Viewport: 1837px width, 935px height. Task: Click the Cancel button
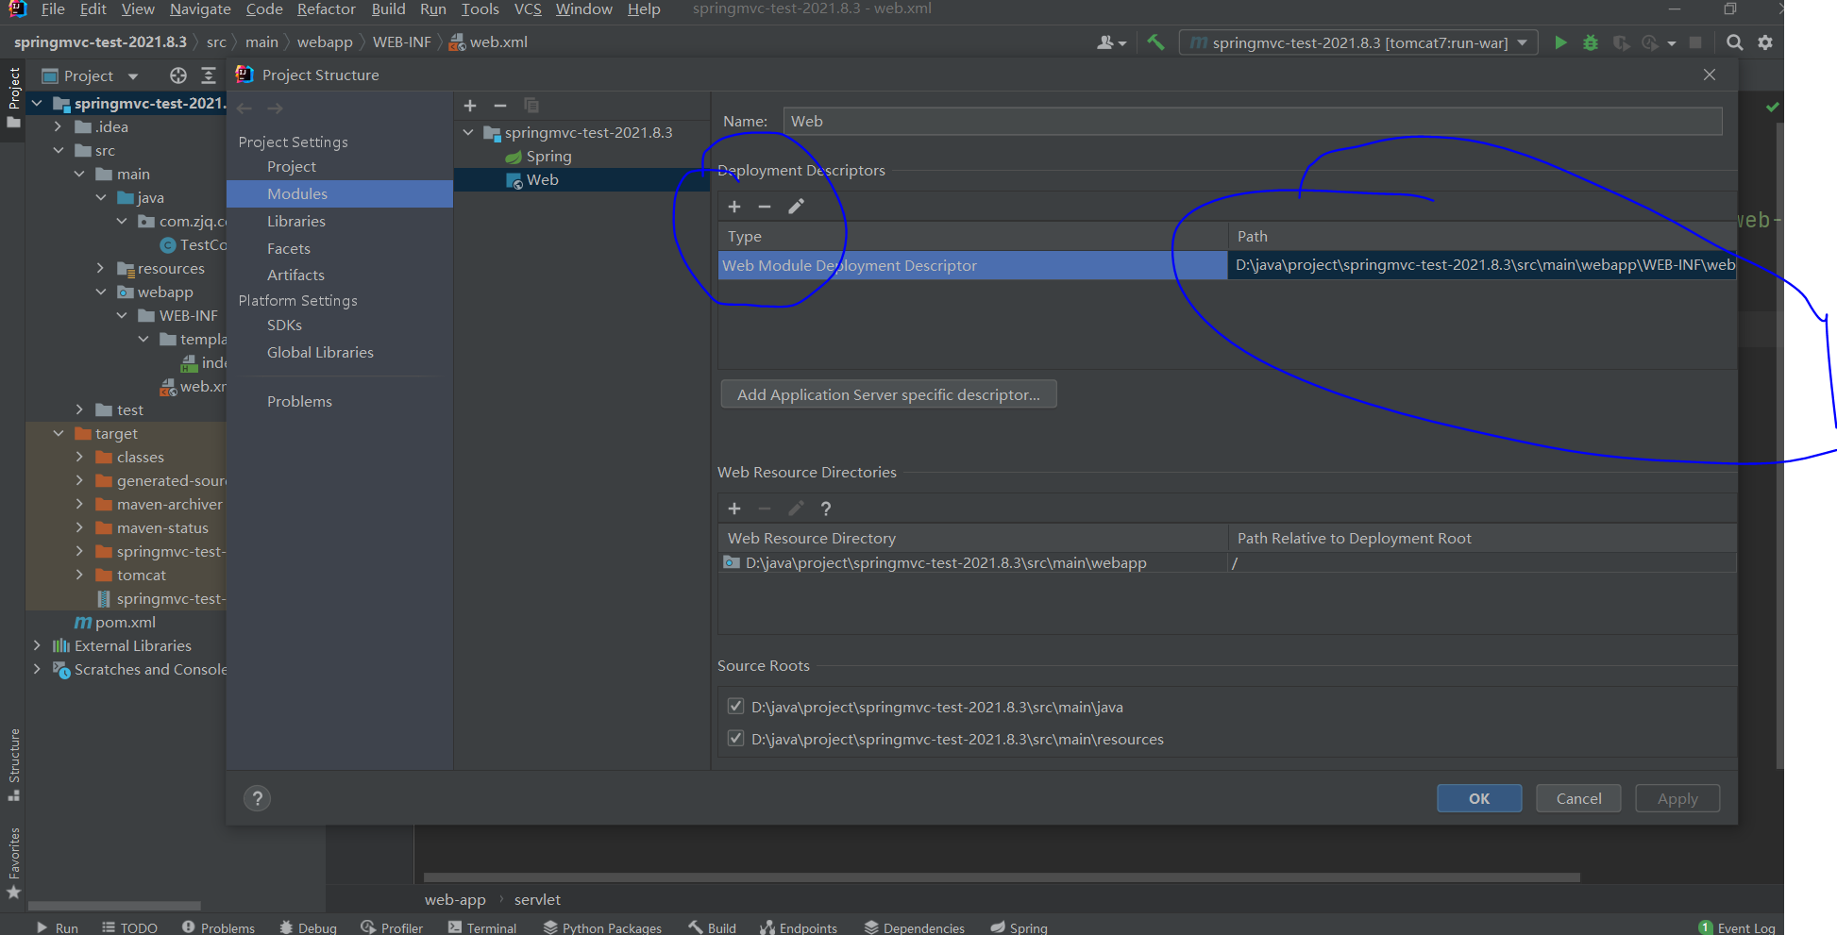click(1578, 798)
